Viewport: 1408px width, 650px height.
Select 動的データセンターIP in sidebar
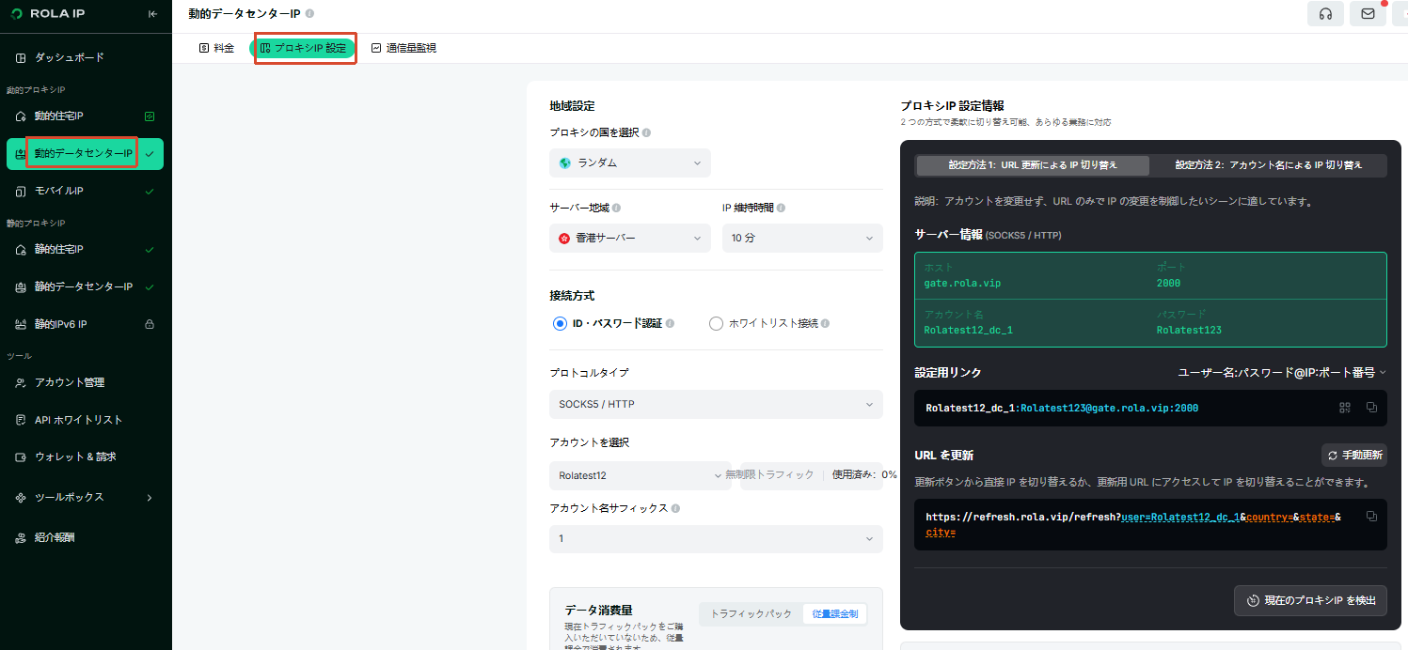click(x=85, y=154)
